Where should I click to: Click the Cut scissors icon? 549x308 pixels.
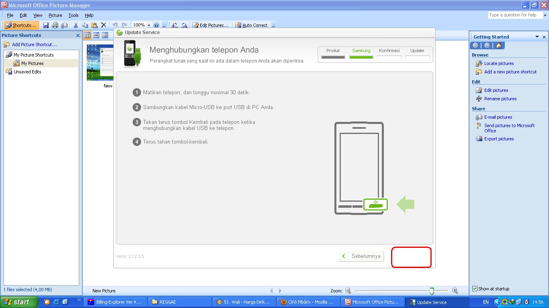pyautogui.click(x=76, y=25)
